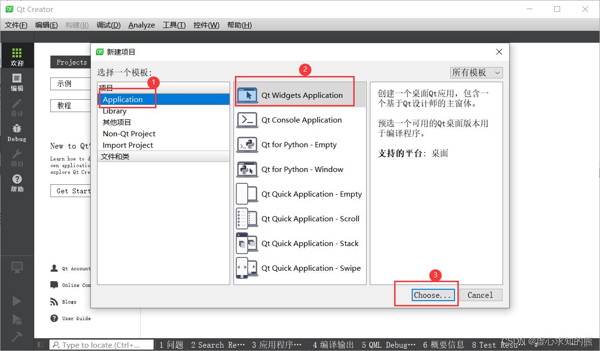Click the Projects button on Welcome page
Image resolution: width=600 pixels, height=351 pixels.
pos(71,62)
